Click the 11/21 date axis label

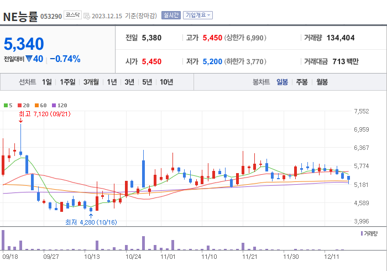coord(250,257)
